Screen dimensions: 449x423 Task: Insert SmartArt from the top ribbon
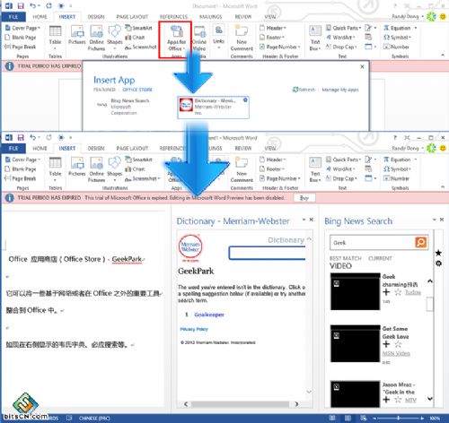(138, 28)
